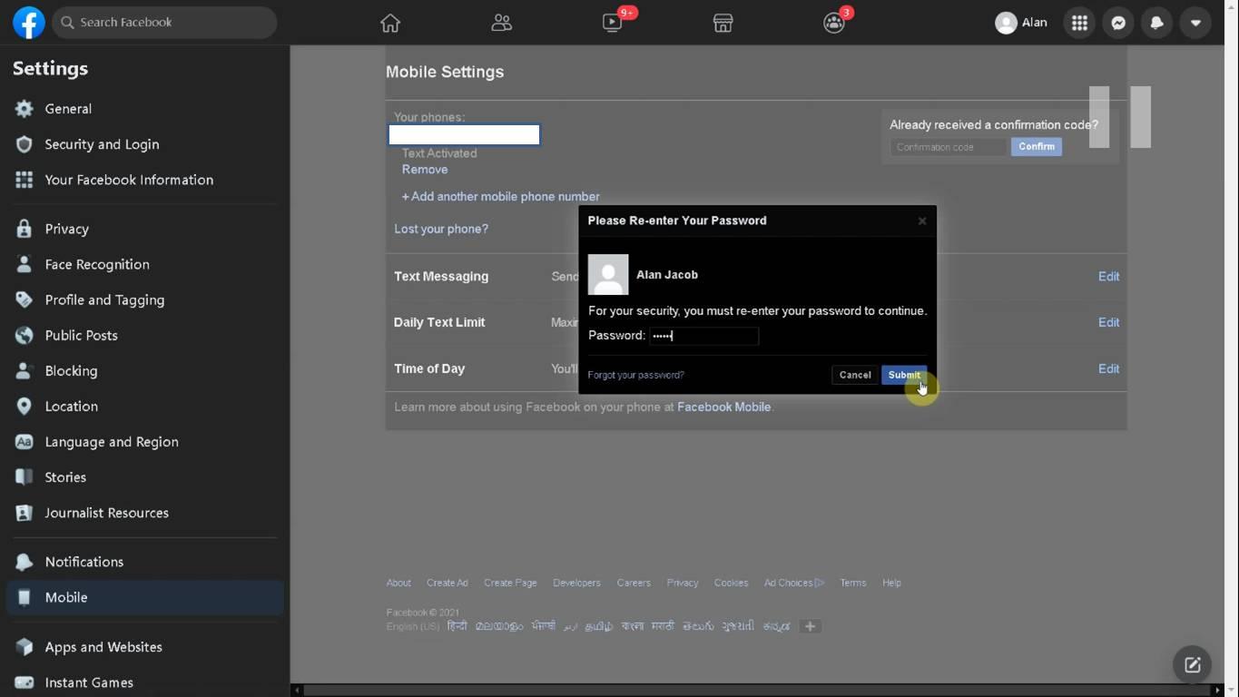Viewport: 1239px width, 697px height.
Task: Open the notifications bell icon
Action: tap(1157, 23)
